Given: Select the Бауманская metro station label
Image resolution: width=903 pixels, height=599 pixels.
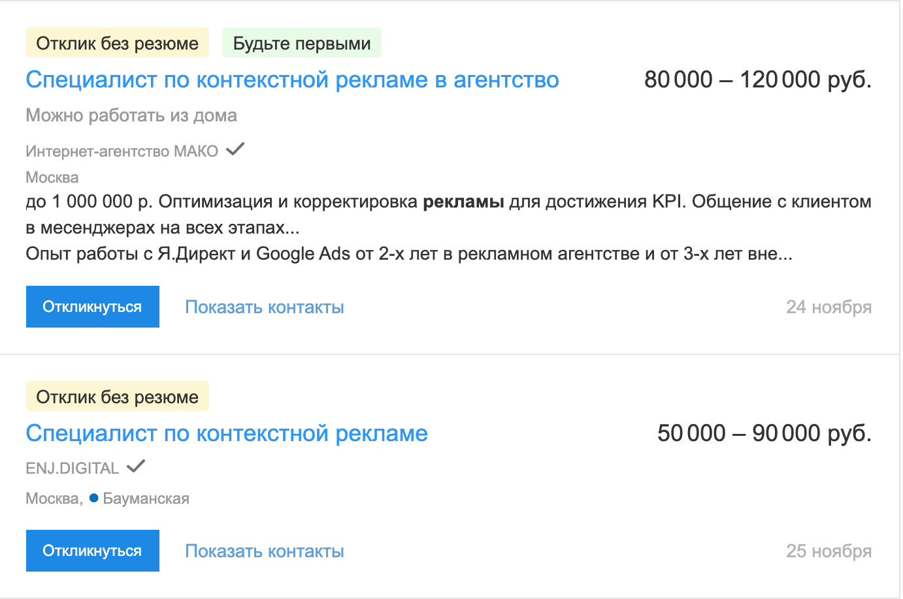Looking at the screenshot, I should tap(146, 499).
